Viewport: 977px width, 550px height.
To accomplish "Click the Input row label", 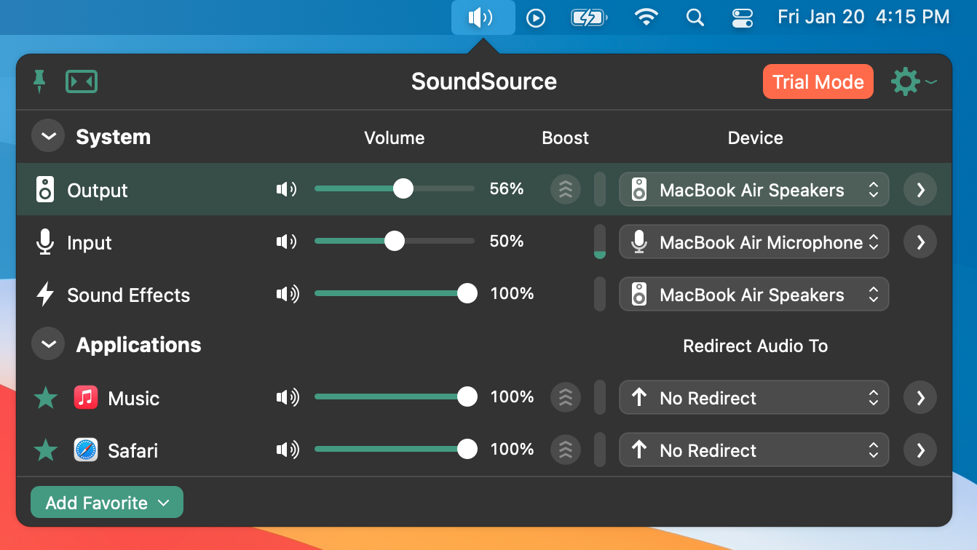I will tap(90, 242).
